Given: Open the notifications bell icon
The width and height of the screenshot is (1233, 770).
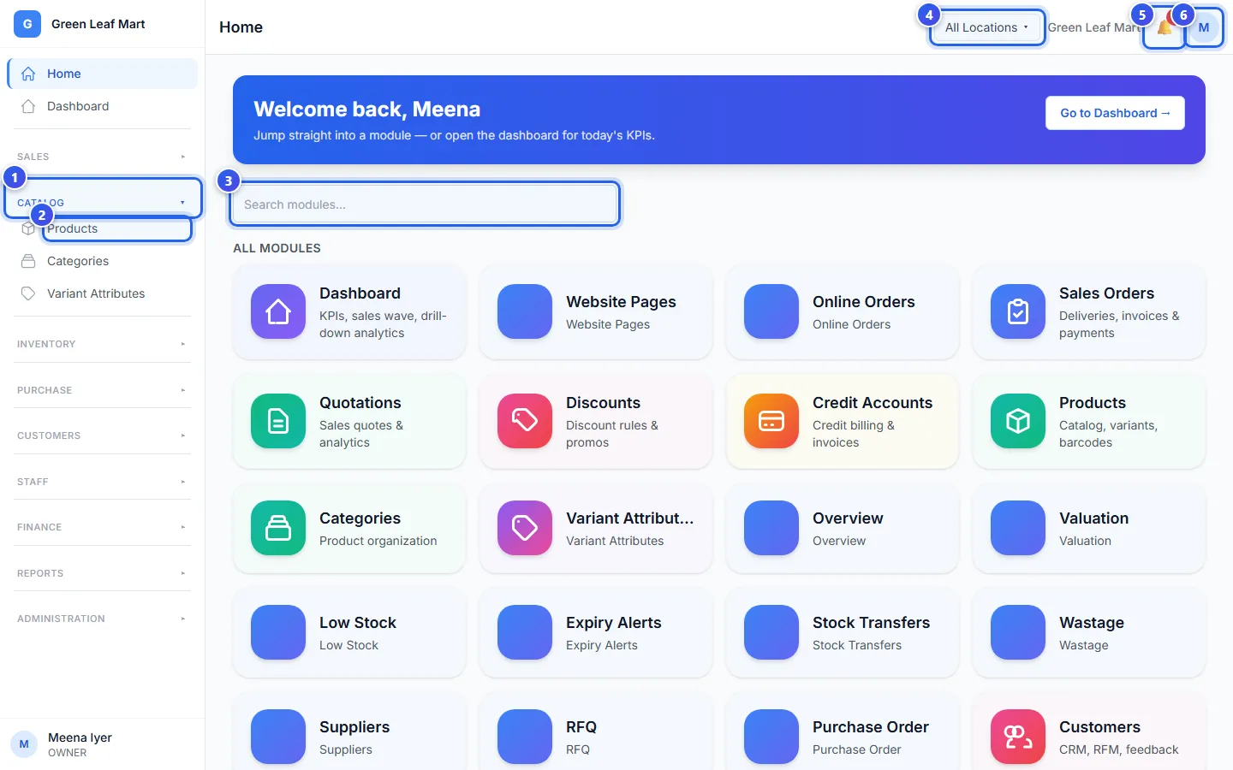Looking at the screenshot, I should pyautogui.click(x=1164, y=27).
